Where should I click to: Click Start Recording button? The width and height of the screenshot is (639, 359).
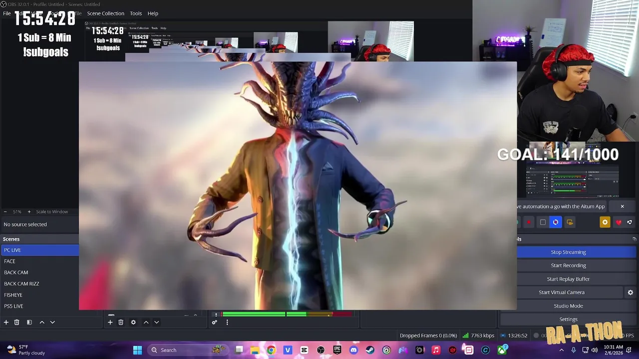(568, 266)
